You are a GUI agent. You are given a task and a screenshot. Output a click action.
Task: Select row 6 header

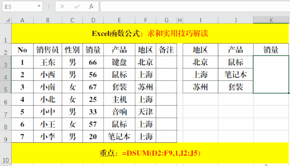pyautogui.click(x=5, y=99)
